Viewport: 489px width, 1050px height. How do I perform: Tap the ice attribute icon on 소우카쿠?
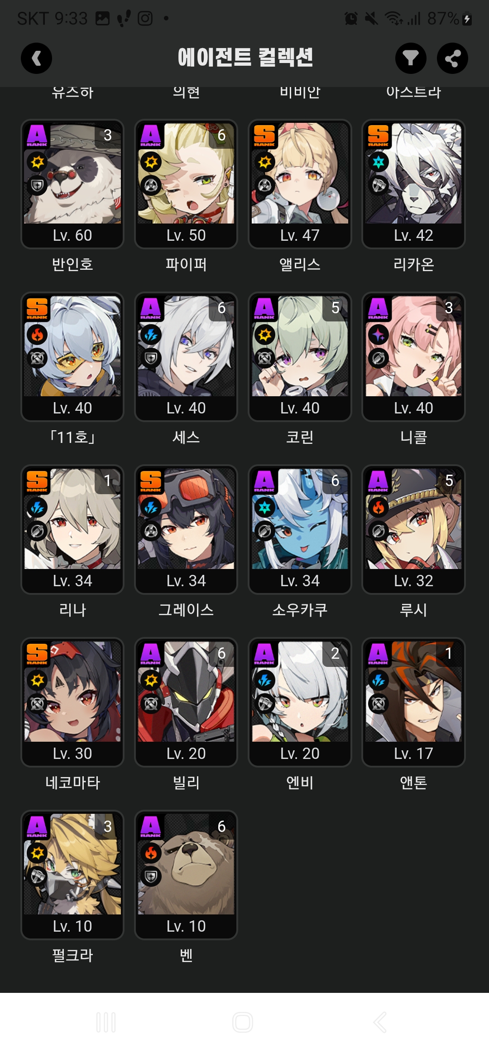click(x=264, y=507)
